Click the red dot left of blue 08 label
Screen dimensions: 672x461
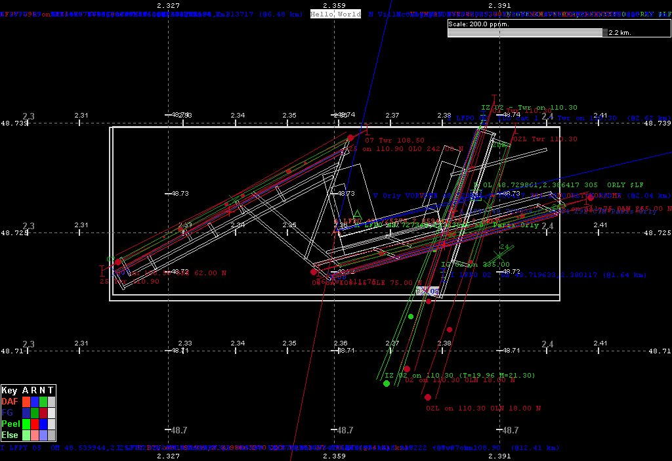pos(314,271)
